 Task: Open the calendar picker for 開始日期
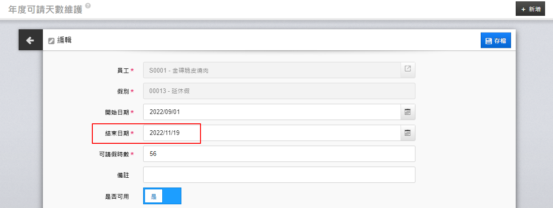(408, 112)
